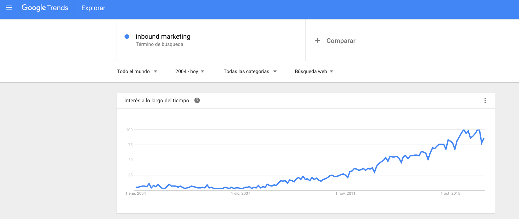Expand the 2004 - hoy time range selector
The height and width of the screenshot is (219, 519).
pyautogui.click(x=190, y=71)
